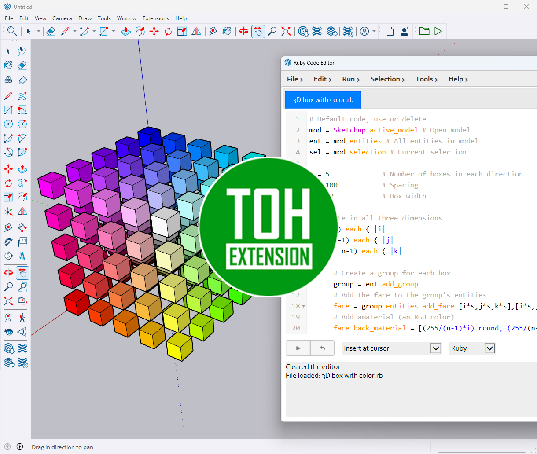Select the Lasso Select tool
This screenshot has width=537, height=454.
click(22, 51)
